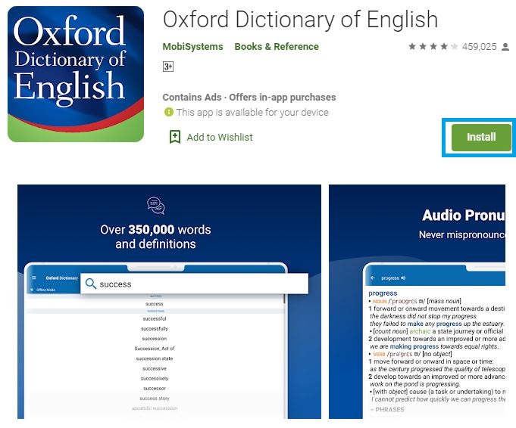Click the 3+ content rating badge
The width and height of the screenshot is (516, 428).
coord(168,67)
